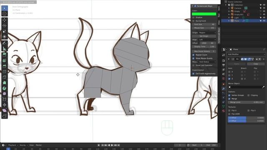This screenshot has width=267, height=150.
Task: Choose the Annotate pencil tool
Action: (x=5, y=43)
